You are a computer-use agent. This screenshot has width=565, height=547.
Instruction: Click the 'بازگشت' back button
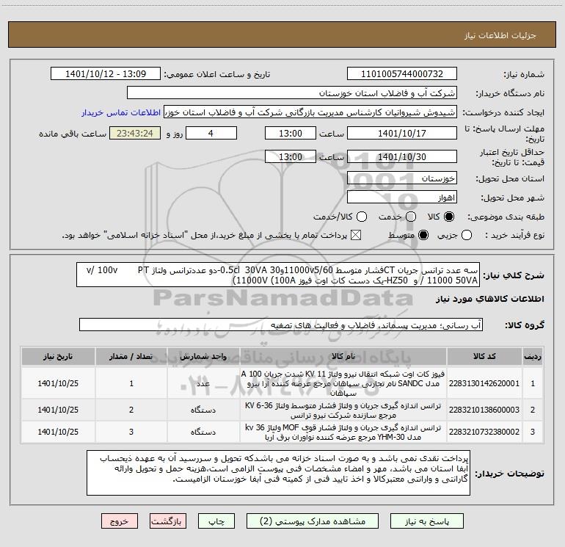168,521
